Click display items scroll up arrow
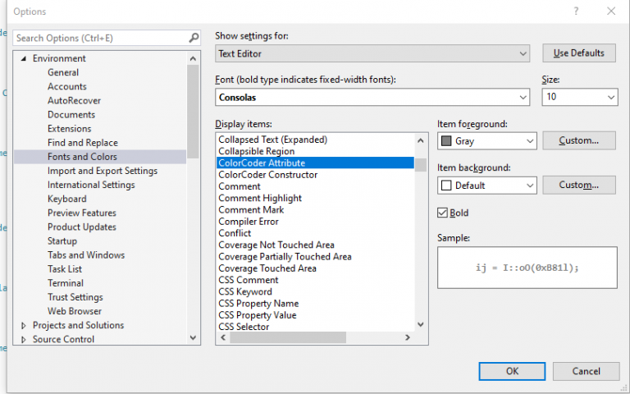Image resolution: width=630 pixels, height=394 pixels. [x=421, y=140]
